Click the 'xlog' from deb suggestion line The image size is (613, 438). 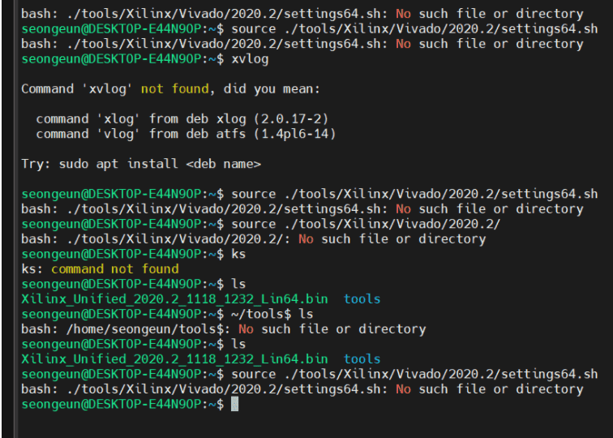click(182, 118)
